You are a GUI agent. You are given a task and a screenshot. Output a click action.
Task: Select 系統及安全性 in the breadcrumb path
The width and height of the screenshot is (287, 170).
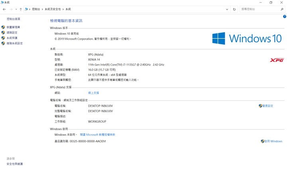coord(53,9)
